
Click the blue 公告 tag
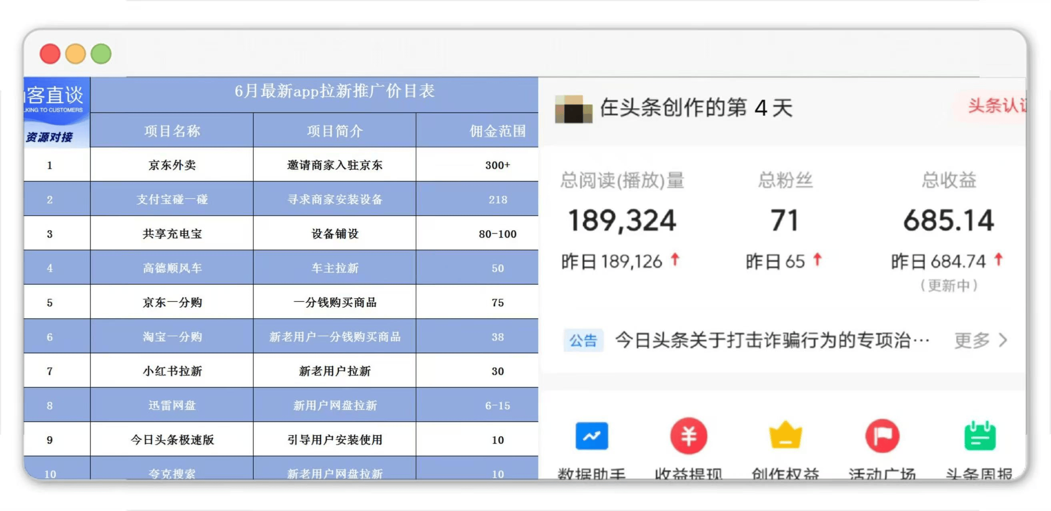point(583,340)
